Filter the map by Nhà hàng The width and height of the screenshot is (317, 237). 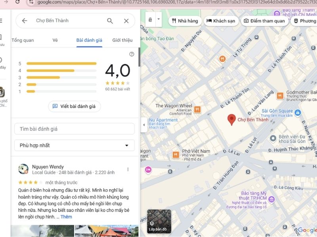coord(185,21)
